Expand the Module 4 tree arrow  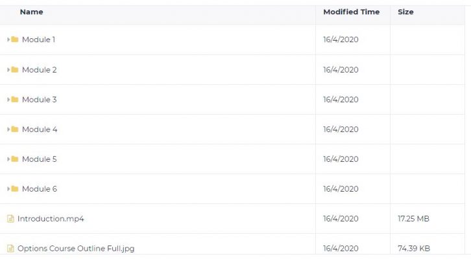coord(8,129)
